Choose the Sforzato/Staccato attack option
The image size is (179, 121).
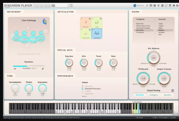(93, 89)
